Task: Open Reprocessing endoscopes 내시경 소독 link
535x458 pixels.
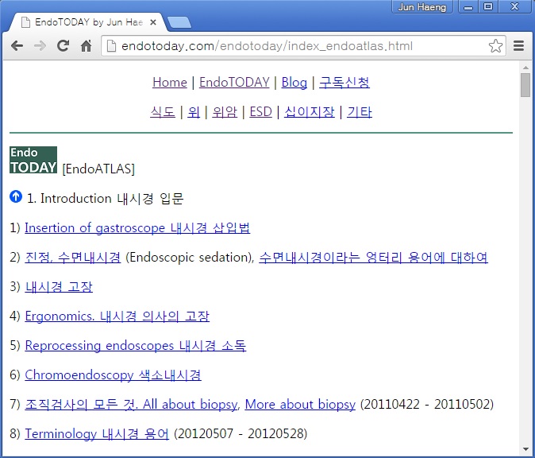Action: 136,346
